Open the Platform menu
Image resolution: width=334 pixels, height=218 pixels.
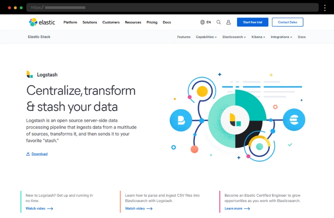click(x=70, y=22)
